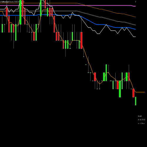
Task: Click the volume reading V: 0.73 N
Action: [141, 120]
